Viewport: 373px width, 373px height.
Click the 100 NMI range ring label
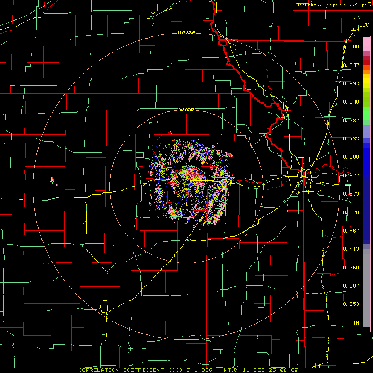186,33
